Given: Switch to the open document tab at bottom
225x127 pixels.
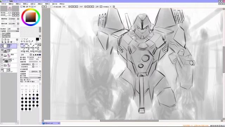Looking at the screenshot, I should (x=51, y=123).
